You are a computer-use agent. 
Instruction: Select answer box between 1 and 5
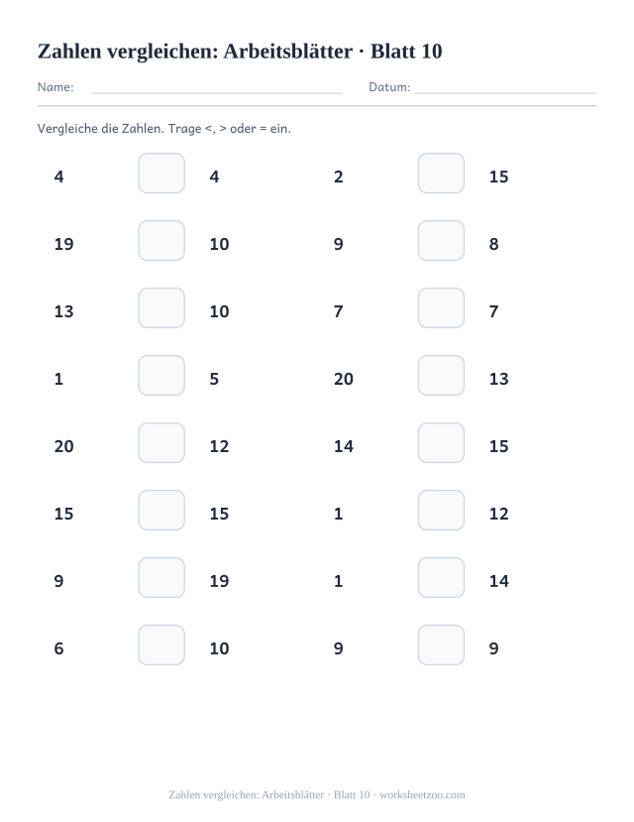point(161,376)
